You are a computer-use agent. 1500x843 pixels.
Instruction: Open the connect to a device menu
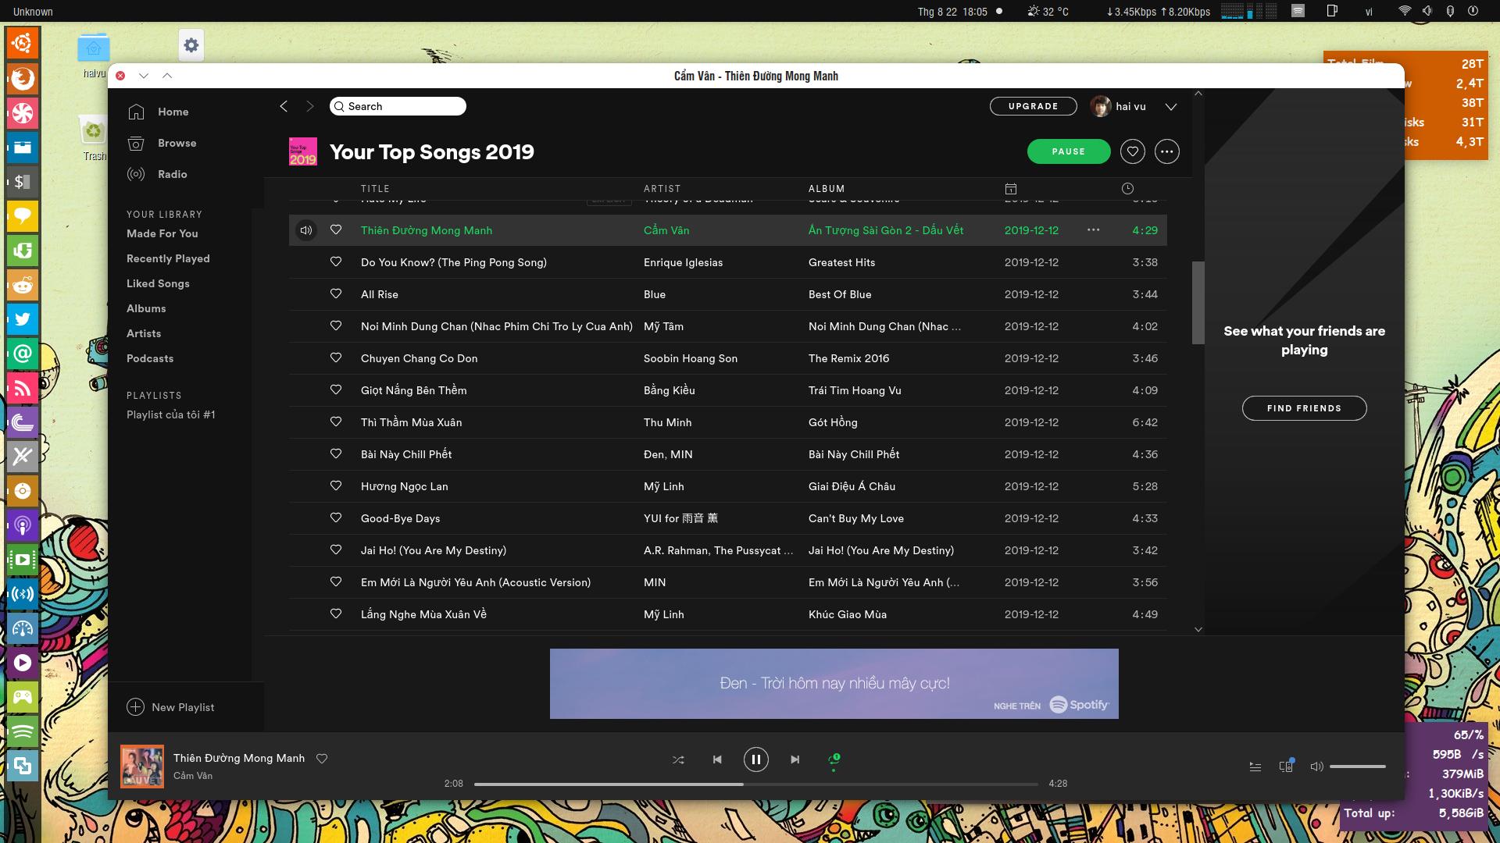click(1286, 766)
